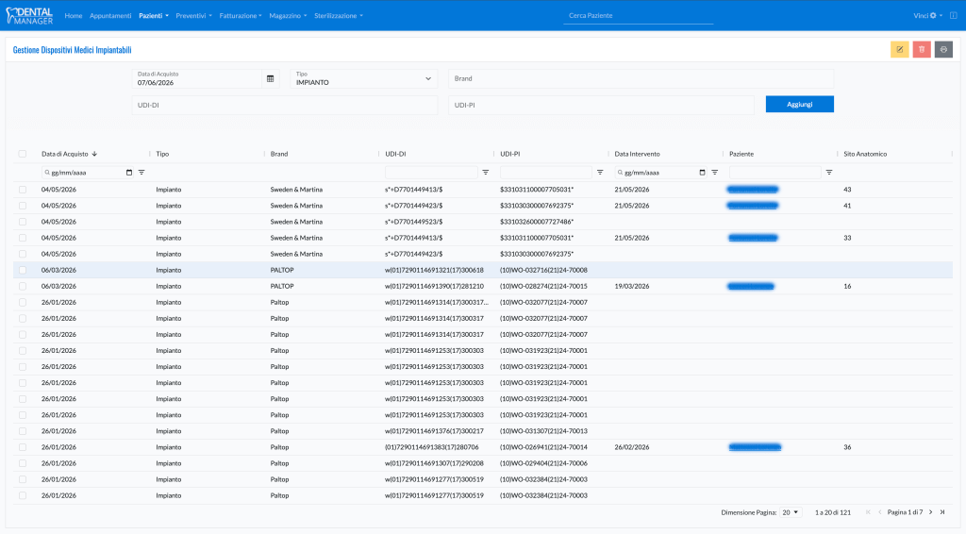
Task: Click the yellow edit record icon
Action: point(899,49)
